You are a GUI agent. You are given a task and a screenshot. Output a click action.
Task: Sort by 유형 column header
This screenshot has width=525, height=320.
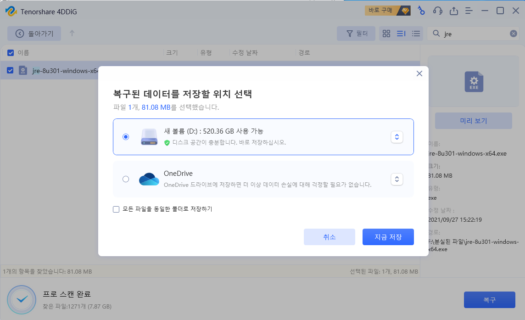click(206, 53)
